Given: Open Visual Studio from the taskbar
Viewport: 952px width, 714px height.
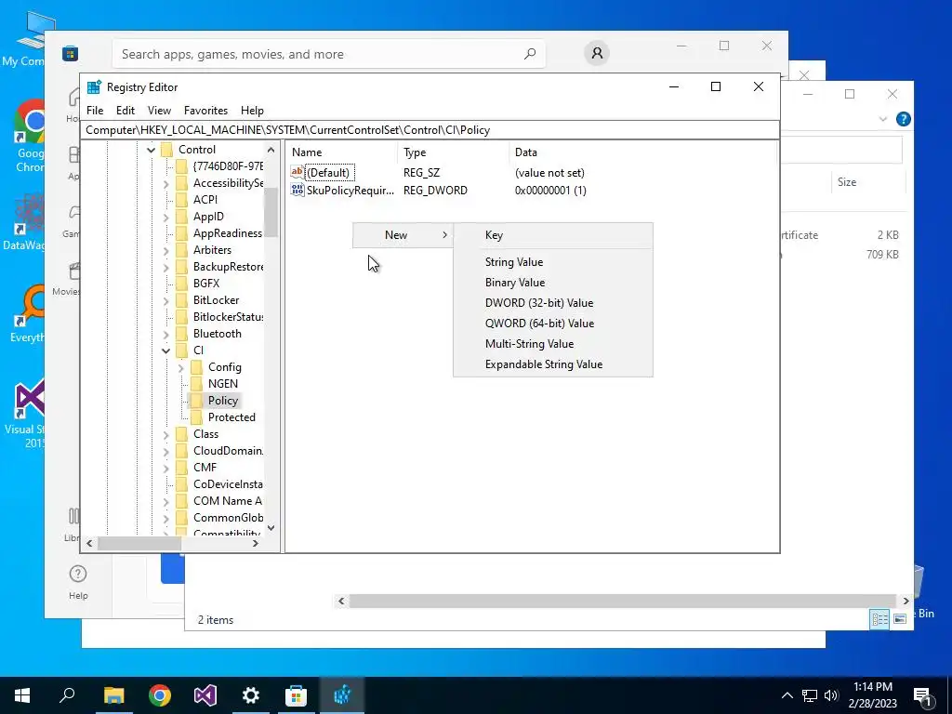Looking at the screenshot, I should [205, 695].
